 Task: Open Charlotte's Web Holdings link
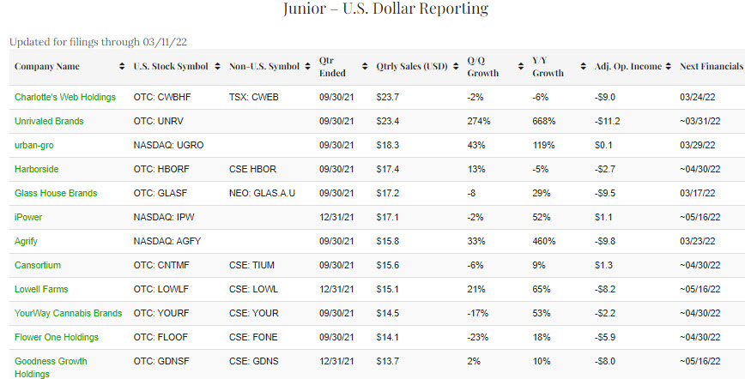(x=65, y=97)
